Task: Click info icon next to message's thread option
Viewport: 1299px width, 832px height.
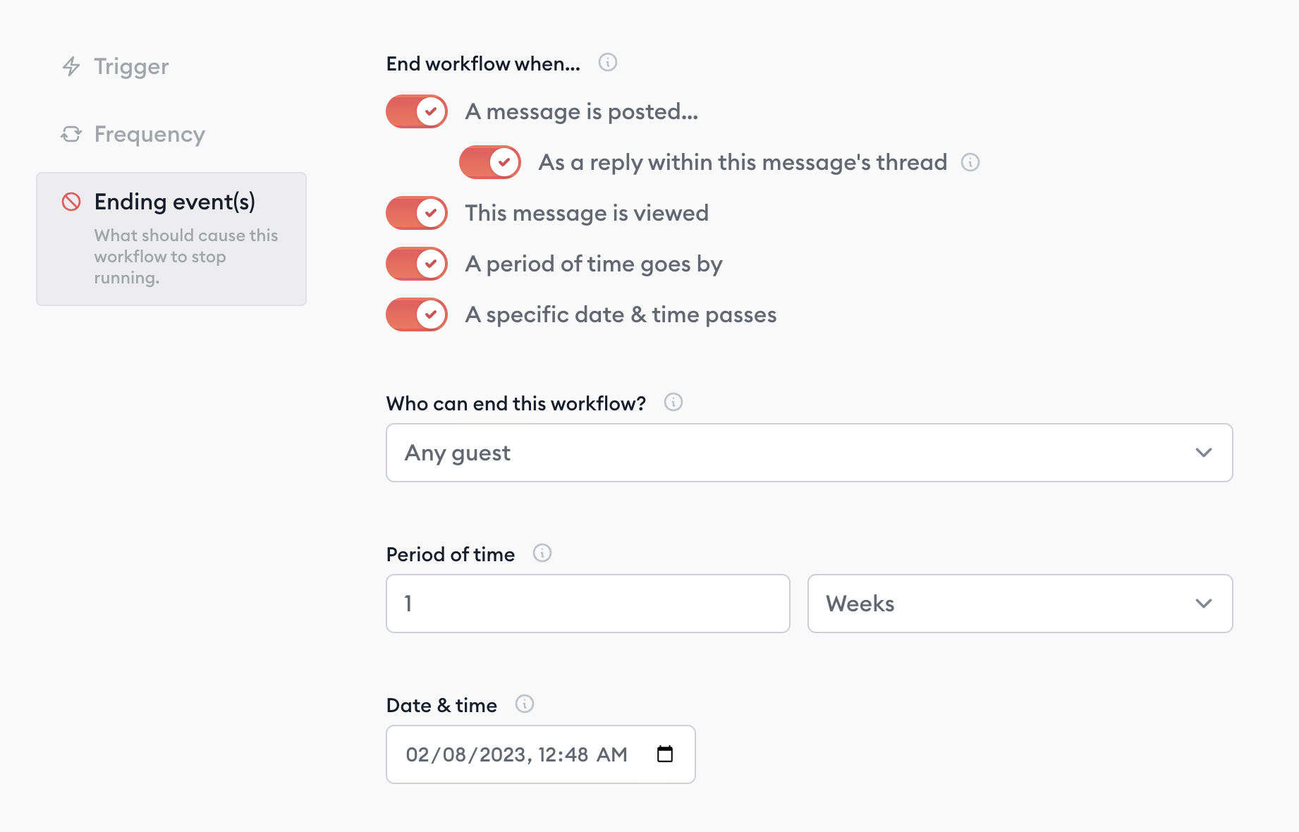Action: pyautogui.click(x=970, y=162)
